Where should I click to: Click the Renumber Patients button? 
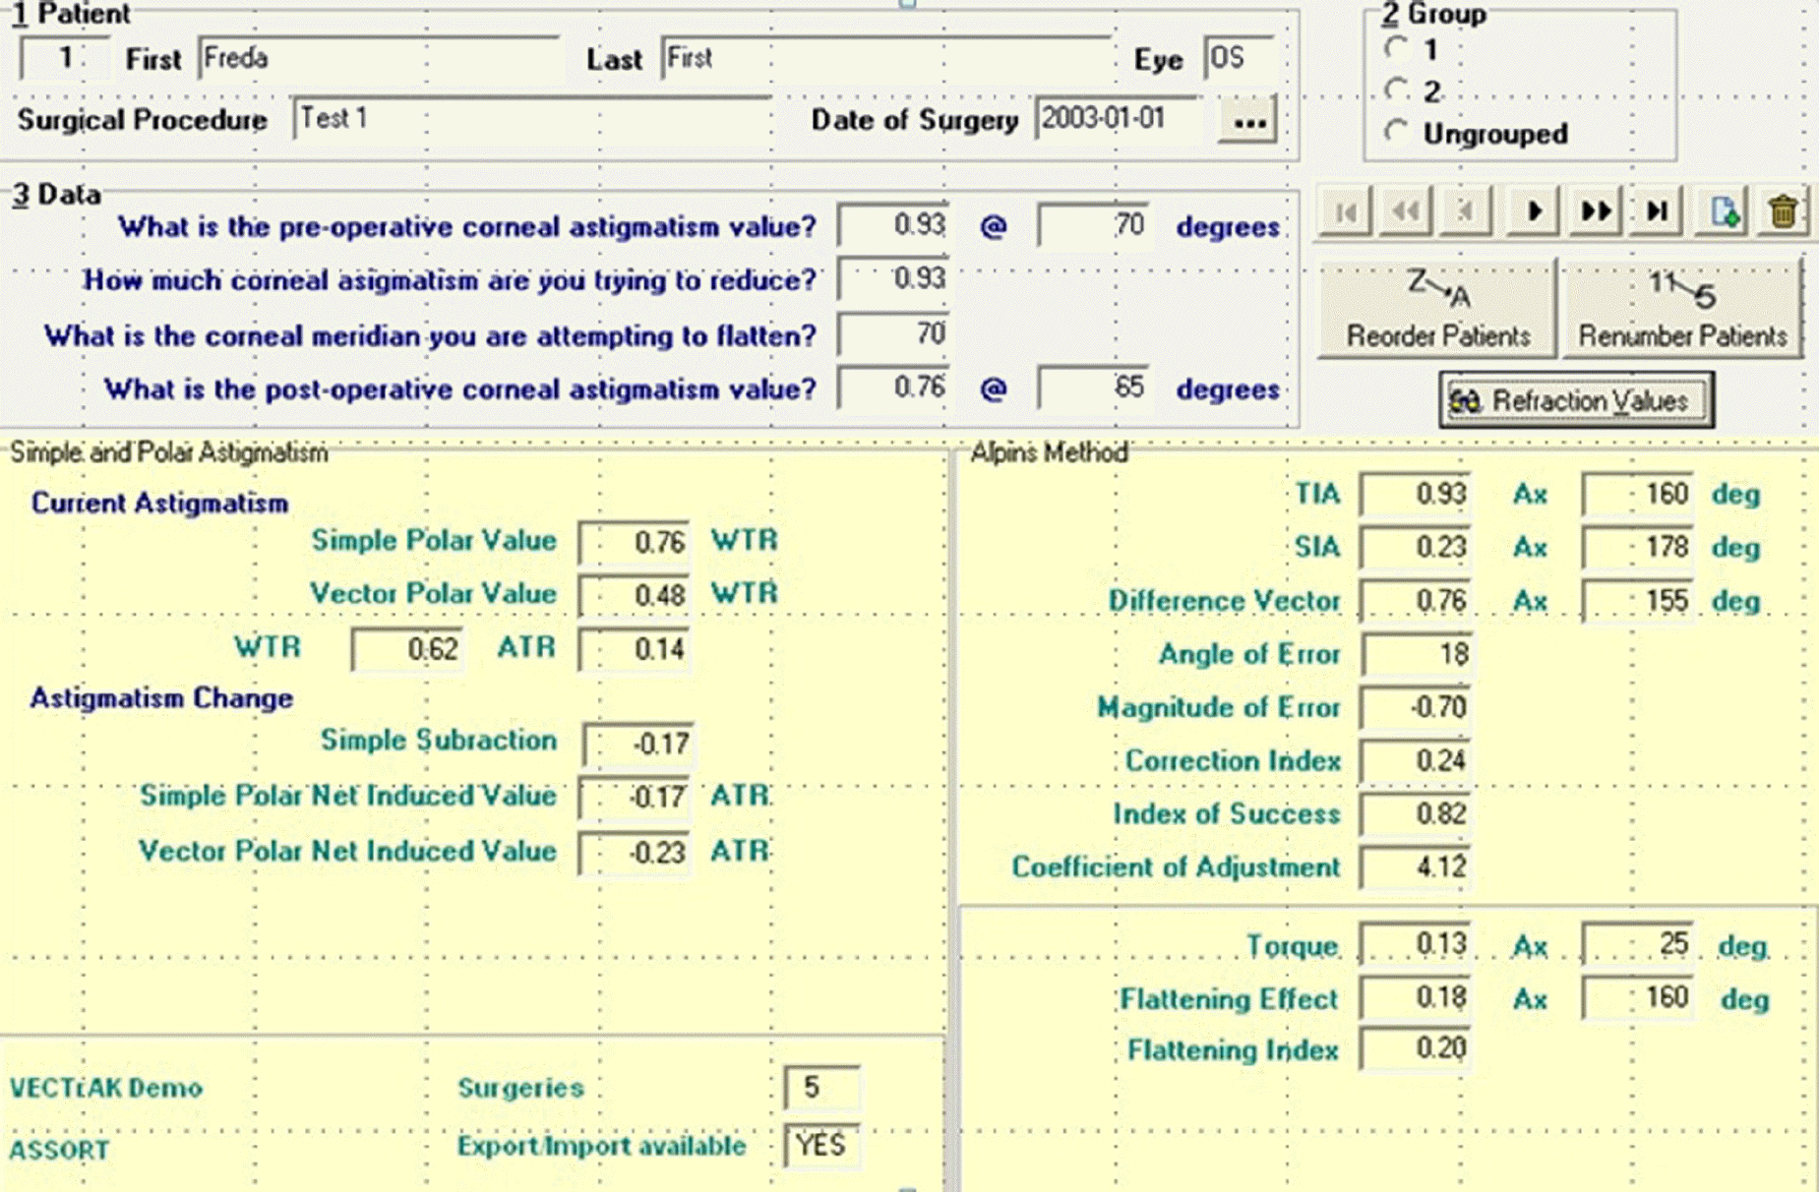pyautogui.click(x=1682, y=308)
